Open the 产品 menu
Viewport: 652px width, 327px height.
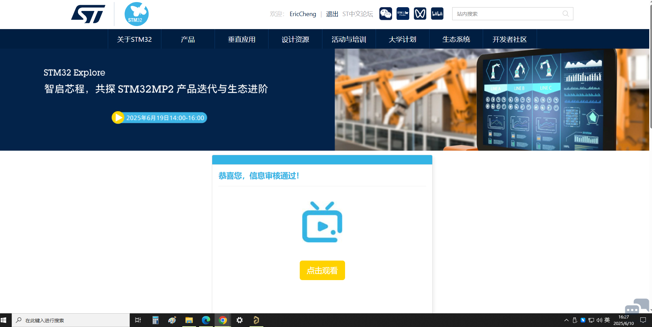[x=188, y=39]
